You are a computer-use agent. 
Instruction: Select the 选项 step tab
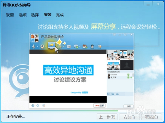pyautogui.click(x=23, y=15)
